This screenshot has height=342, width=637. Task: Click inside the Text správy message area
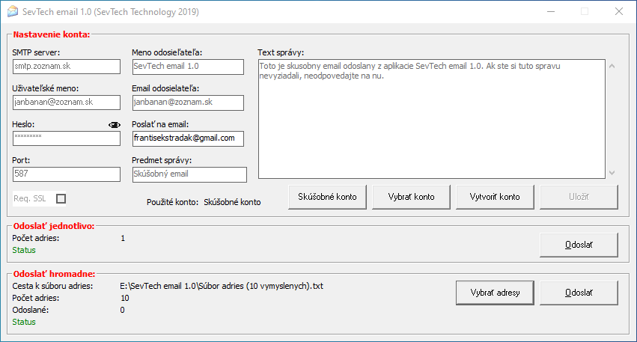pyautogui.click(x=432, y=119)
